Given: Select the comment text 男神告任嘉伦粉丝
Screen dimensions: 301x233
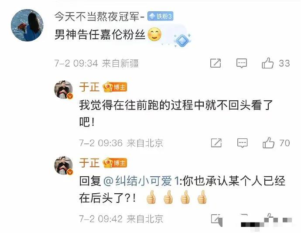Looking at the screenshot, I should pyautogui.click(x=100, y=34).
